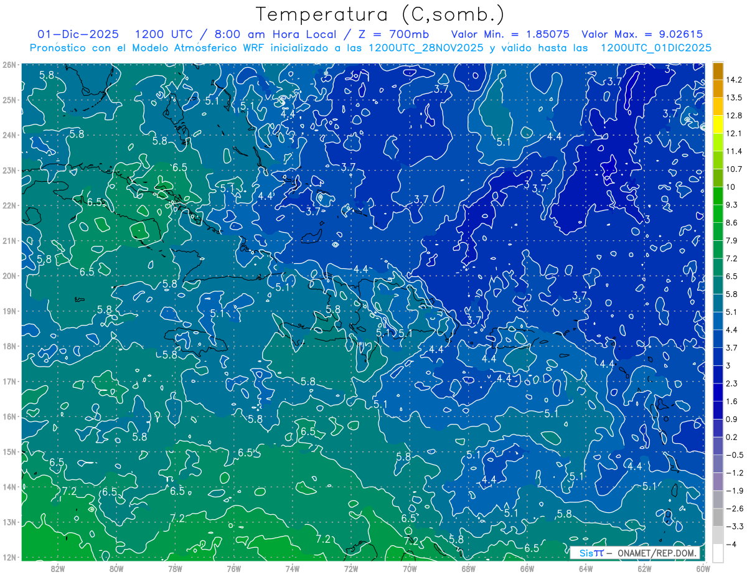
Task: Click the -3.3 value on color scale
Action: [733, 527]
